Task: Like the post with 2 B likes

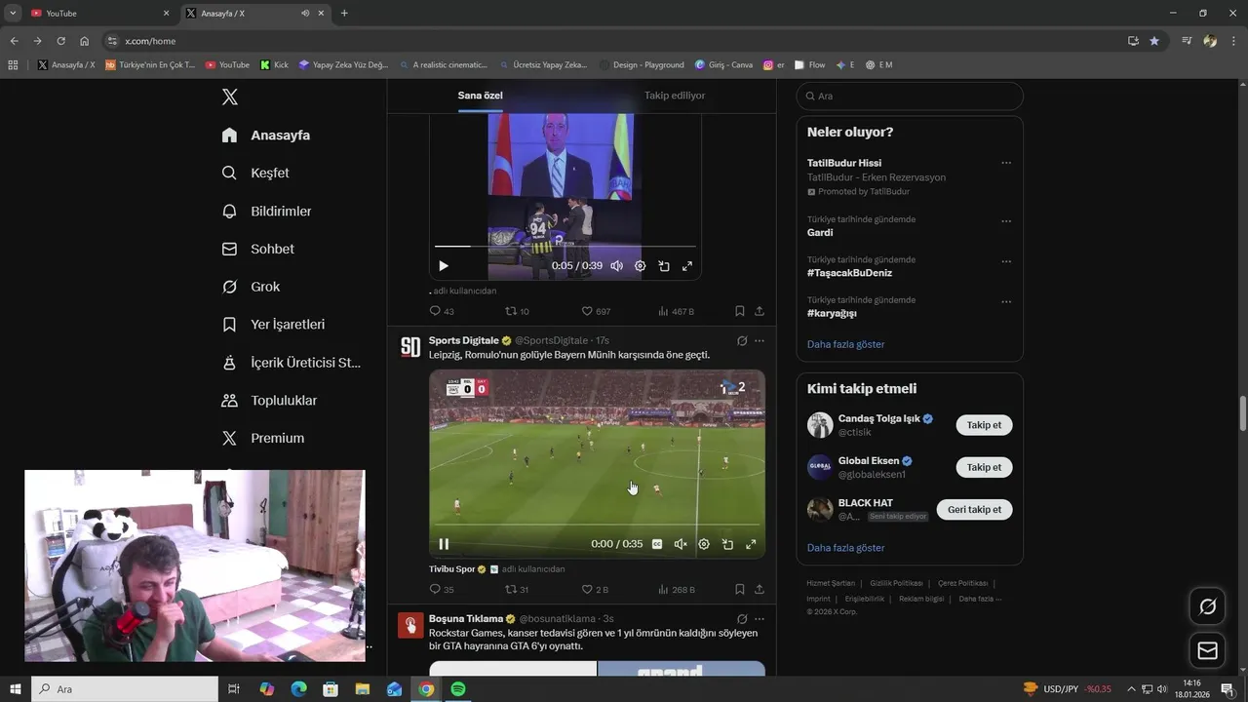Action: point(595,589)
